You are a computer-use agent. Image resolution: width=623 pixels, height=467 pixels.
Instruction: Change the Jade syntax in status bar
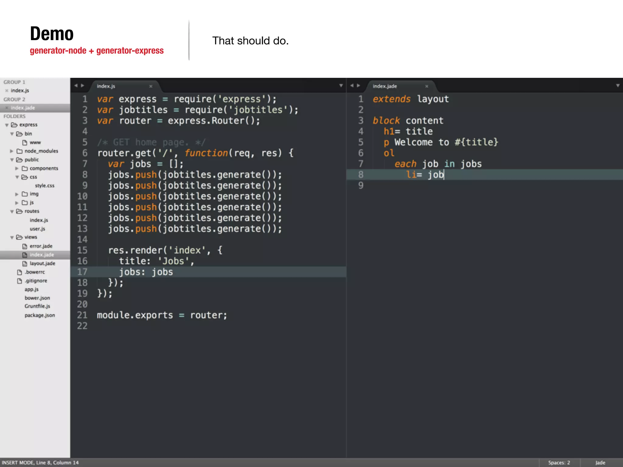click(600, 462)
